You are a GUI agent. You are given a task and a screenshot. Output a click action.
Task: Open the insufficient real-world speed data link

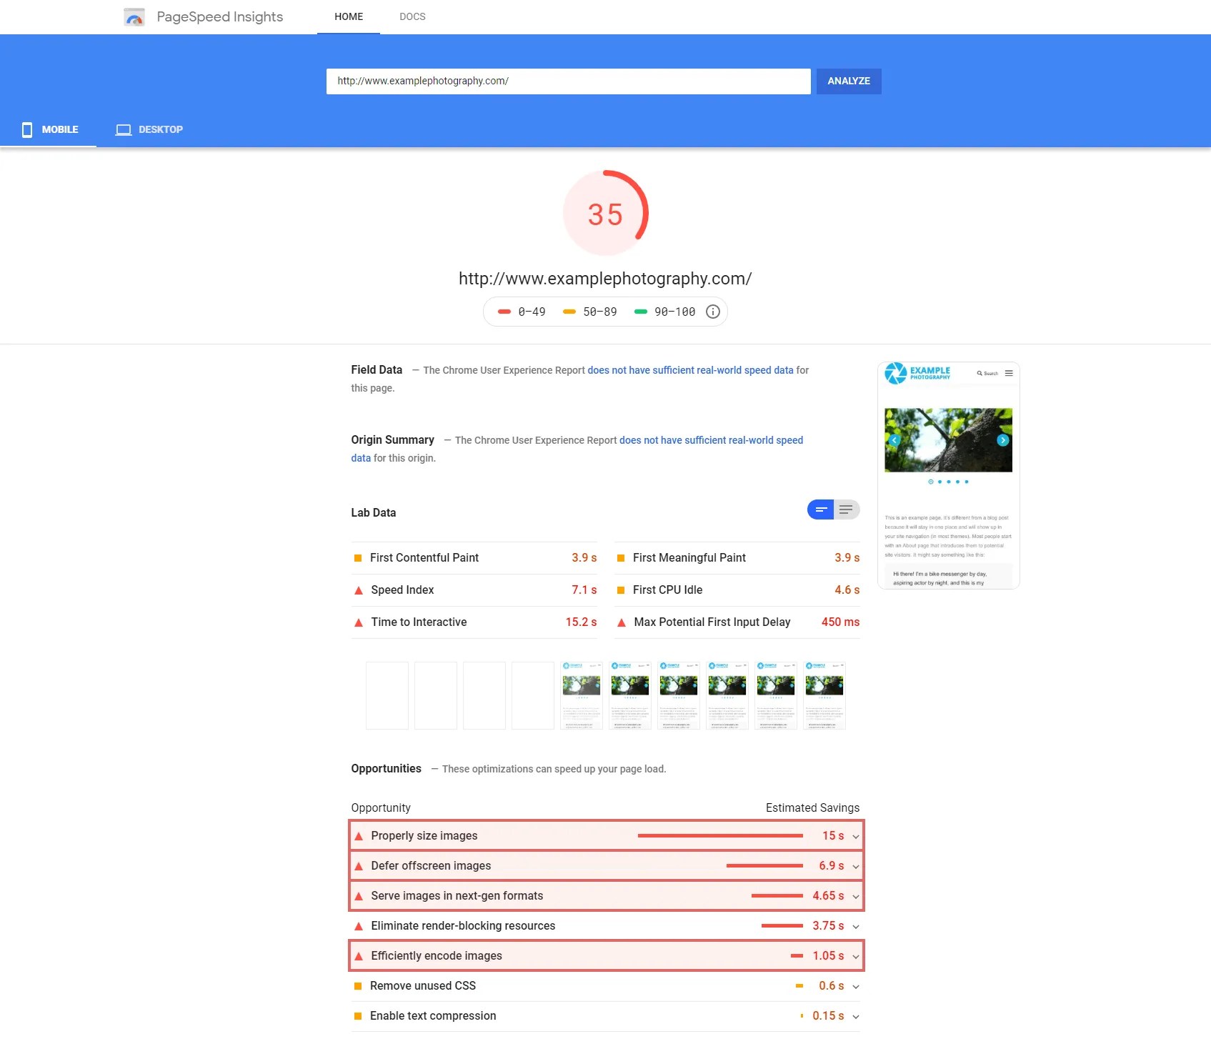pyautogui.click(x=689, y=370)
